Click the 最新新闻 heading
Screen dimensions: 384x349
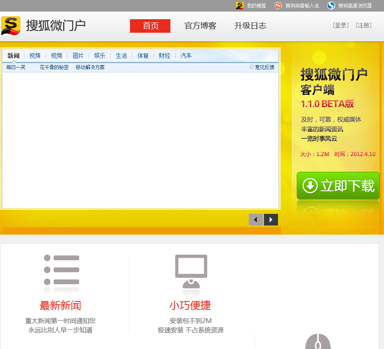click(x=60, y=305)
